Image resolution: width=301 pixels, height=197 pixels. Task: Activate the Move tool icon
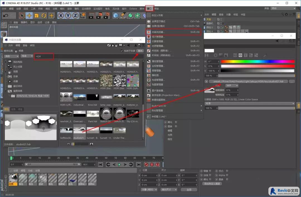[29, 15]
